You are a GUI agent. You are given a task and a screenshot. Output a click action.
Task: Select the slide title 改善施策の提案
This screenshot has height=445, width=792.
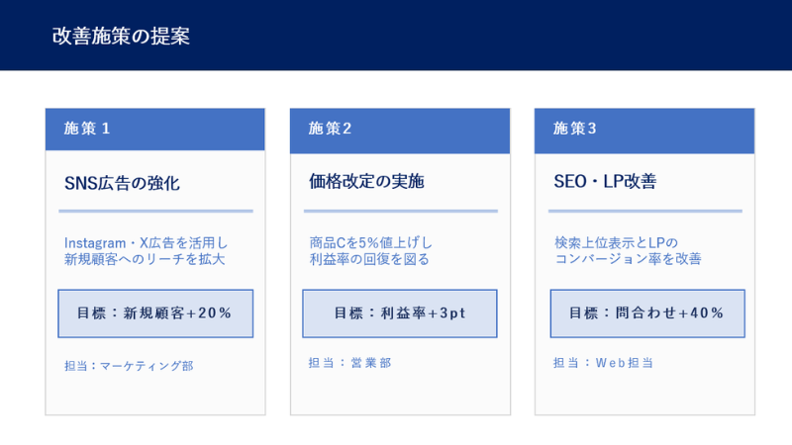pyautogui.click(x=121, y=37)
